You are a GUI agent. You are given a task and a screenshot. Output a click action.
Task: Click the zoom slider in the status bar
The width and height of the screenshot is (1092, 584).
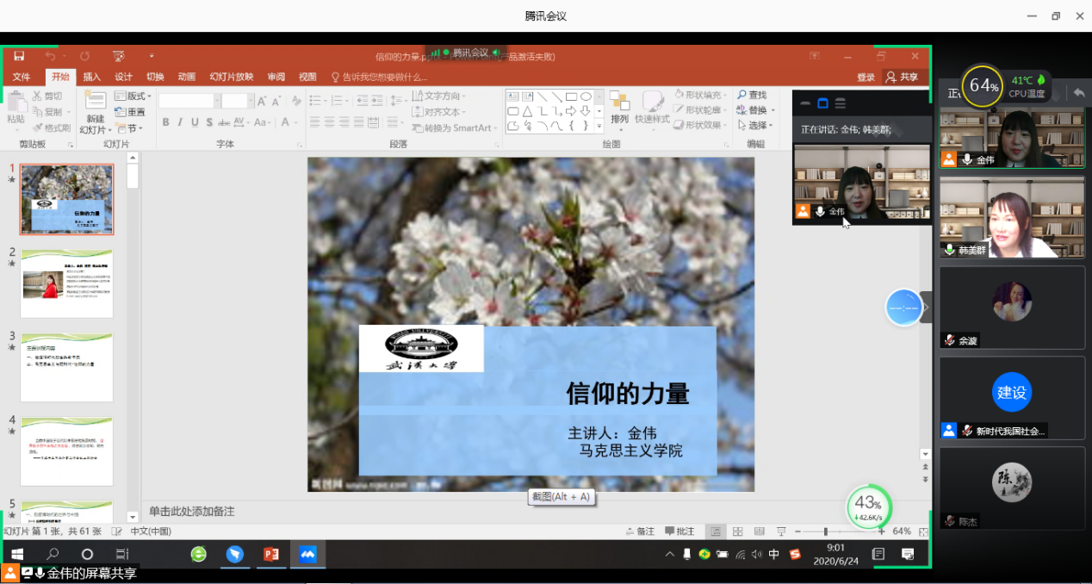[825, 531]
